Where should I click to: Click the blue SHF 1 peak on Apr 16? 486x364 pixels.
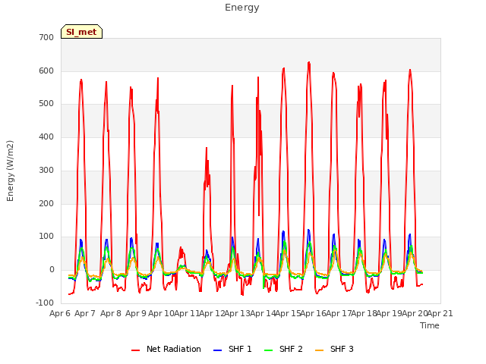tap(308, 230)
